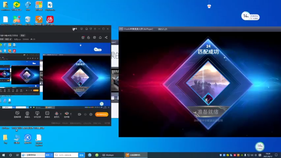Image resolution: width=281 pixels, height=158 pixels.
Task: Add a screen capture source in the streaming toolbar
Action: [17, 114]
